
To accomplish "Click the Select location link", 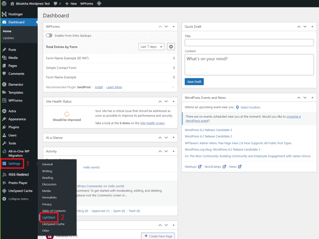I will pyautogui.click(x=250, y=107).
